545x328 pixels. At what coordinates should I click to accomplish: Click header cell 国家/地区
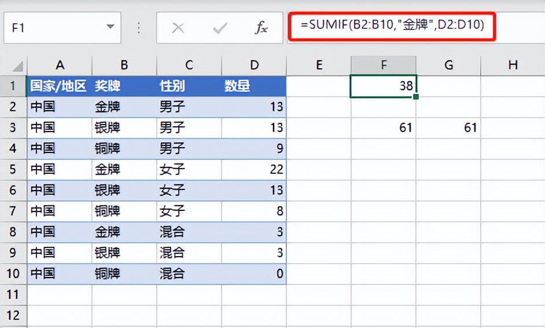(60, 86)
